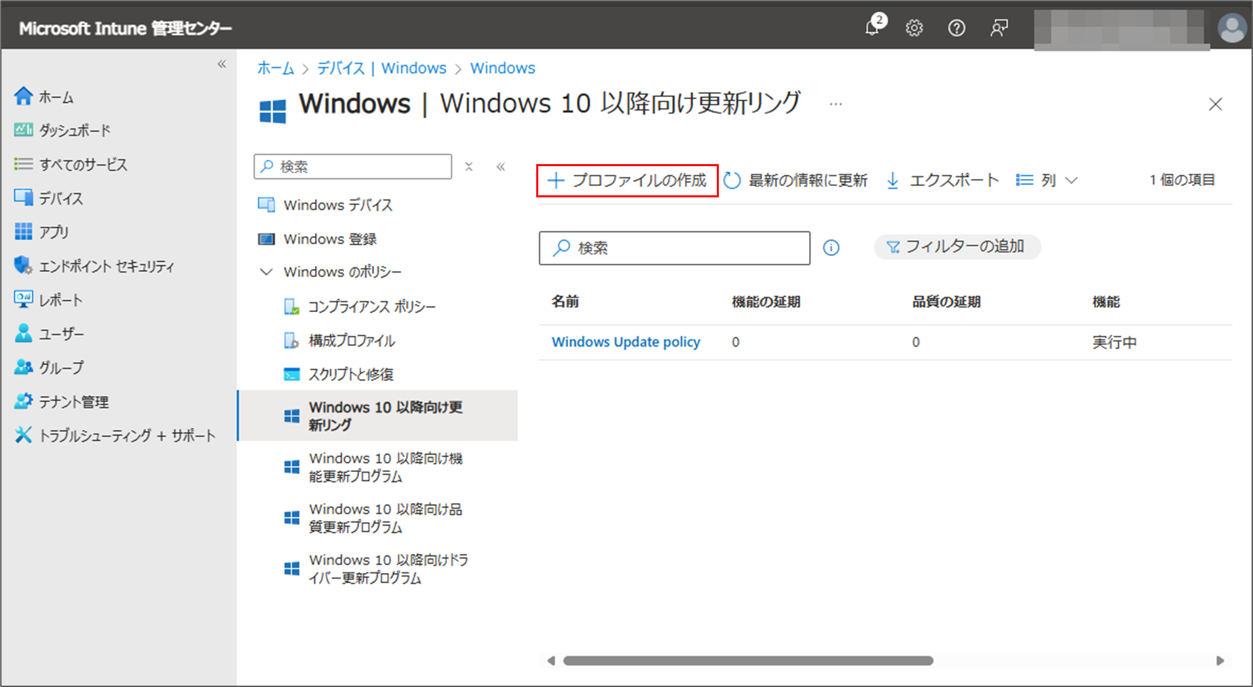Sort by the 名前 column header
The image size is (1253, 687).
click(x=565, y=302)
